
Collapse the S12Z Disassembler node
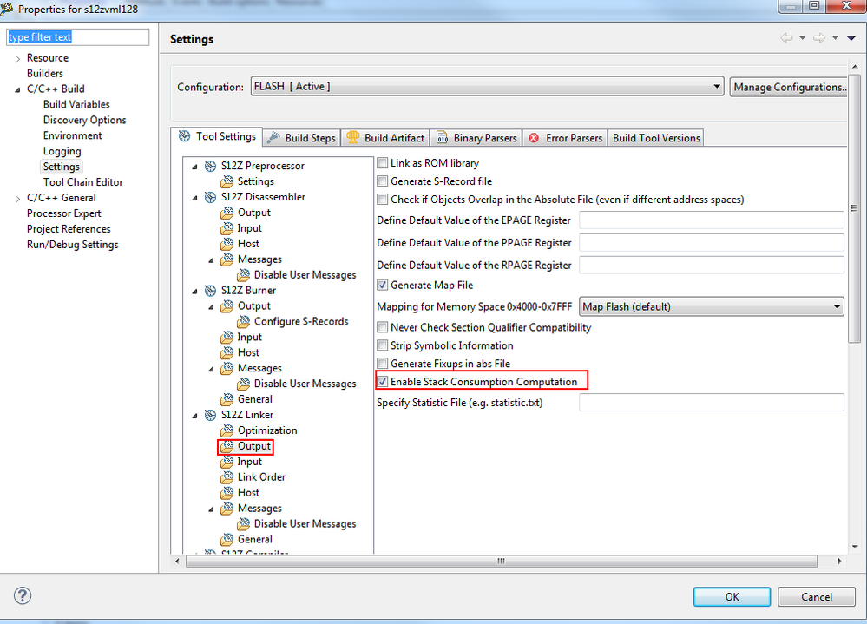[x=194, y=198]
